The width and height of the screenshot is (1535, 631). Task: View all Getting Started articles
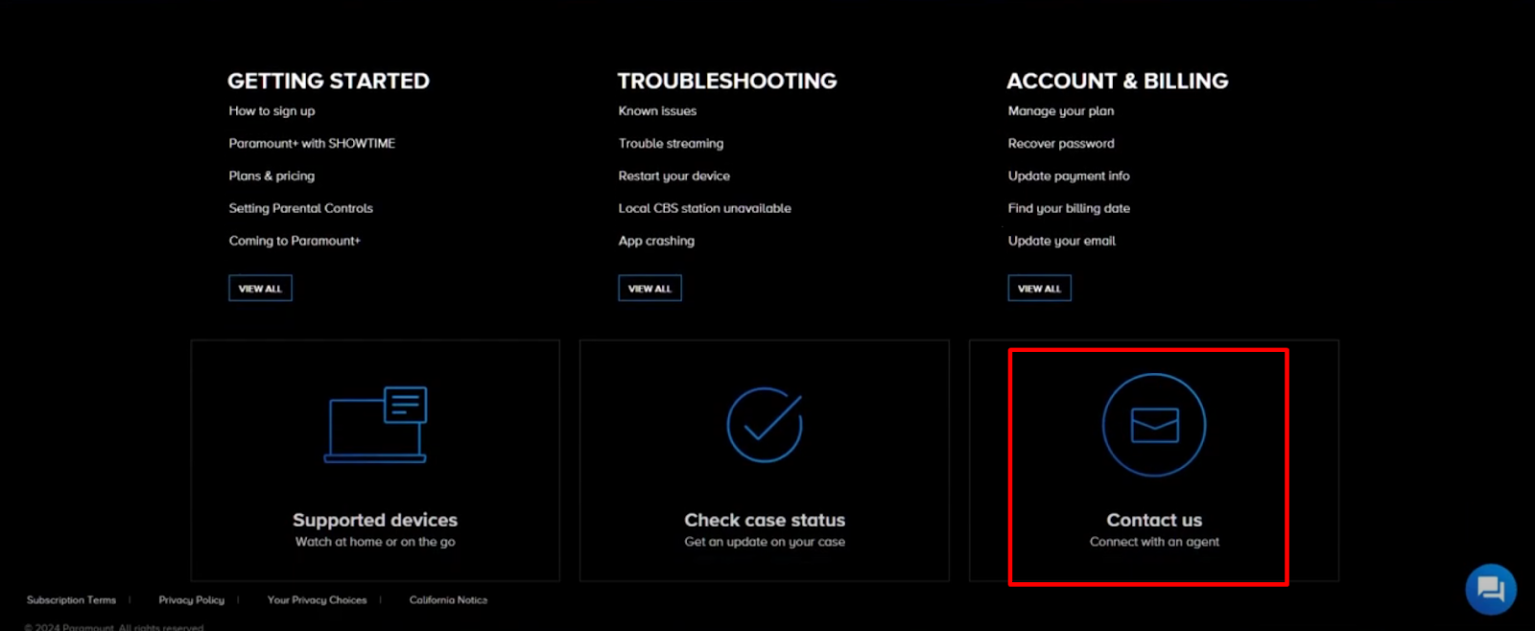click(x=260, y=289)
